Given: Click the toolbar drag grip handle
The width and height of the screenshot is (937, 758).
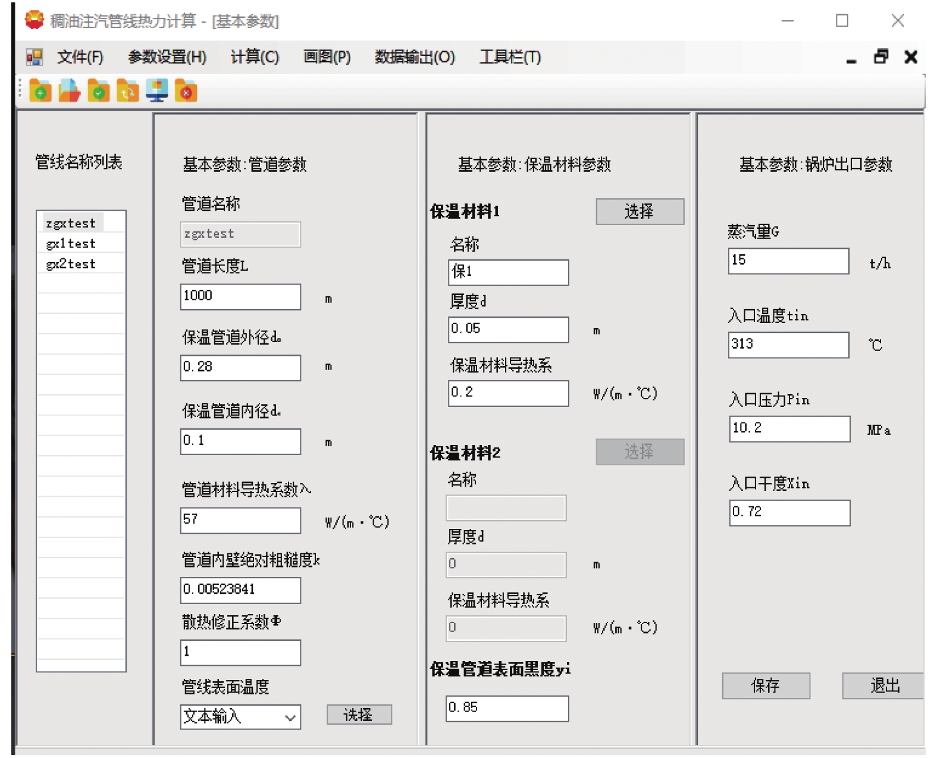Looking at the screenshot, I should tap(20, 89).
